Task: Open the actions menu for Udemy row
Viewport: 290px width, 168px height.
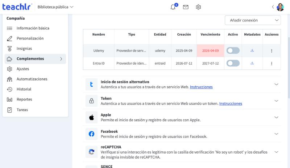Action: (271, 51)
